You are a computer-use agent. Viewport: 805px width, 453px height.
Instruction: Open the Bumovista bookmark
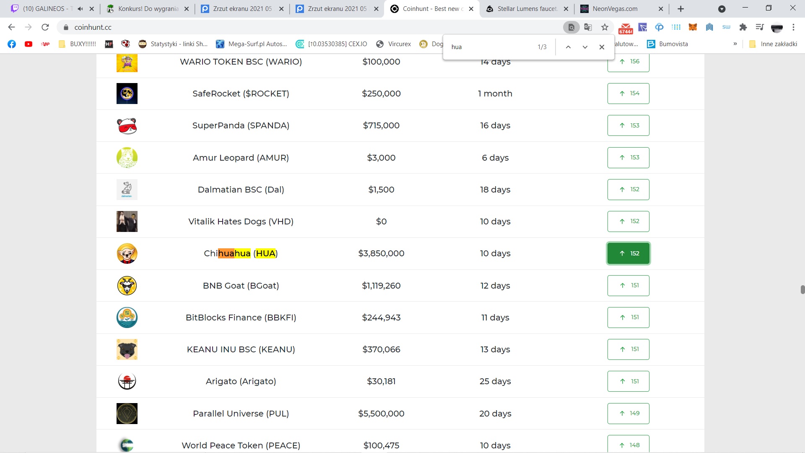(x=667, y=44)
